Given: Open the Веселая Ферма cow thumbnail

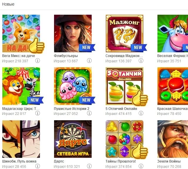Looking at the screenshot, I should click(x=173, y=34).
